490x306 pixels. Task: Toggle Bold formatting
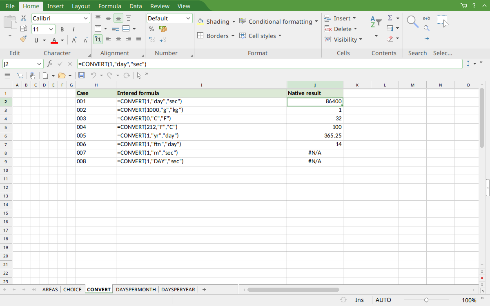point(62,29)
